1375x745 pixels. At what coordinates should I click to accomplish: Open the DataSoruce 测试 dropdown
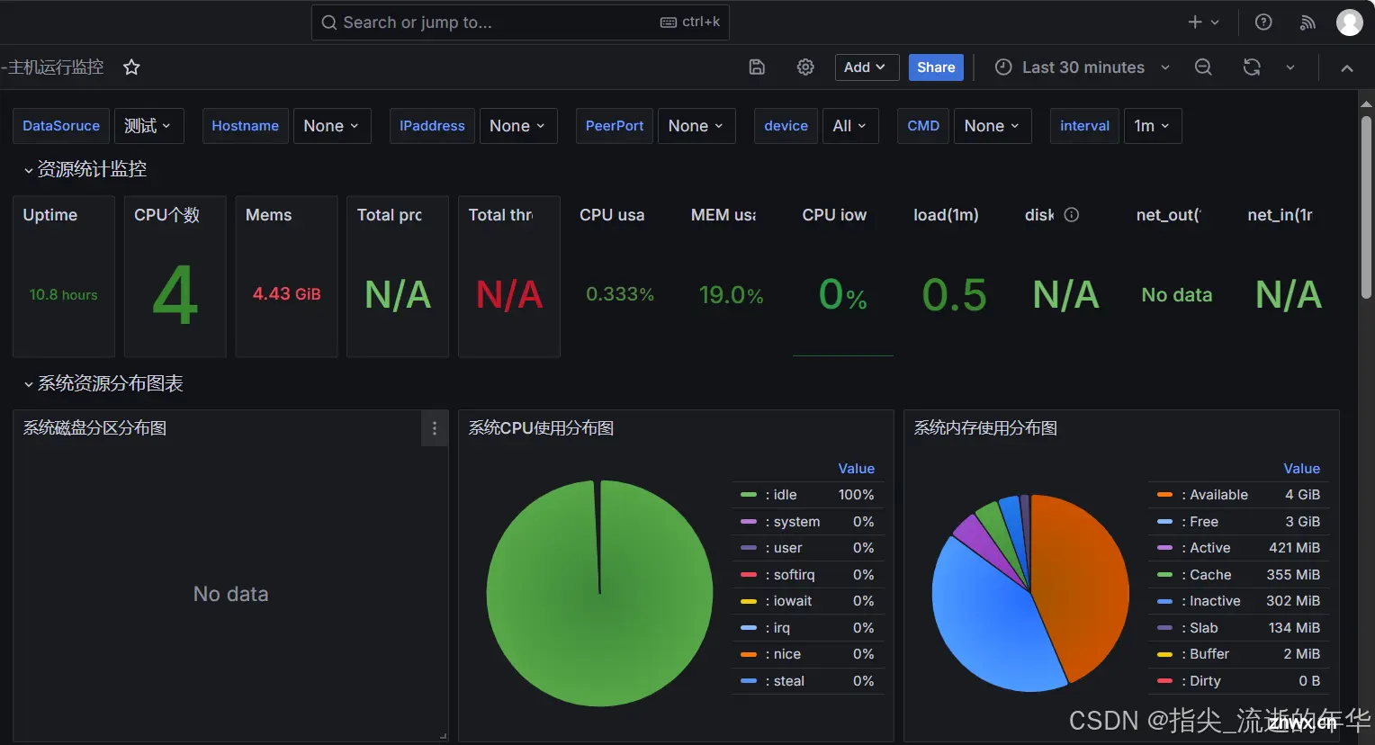tap(149, 126)
